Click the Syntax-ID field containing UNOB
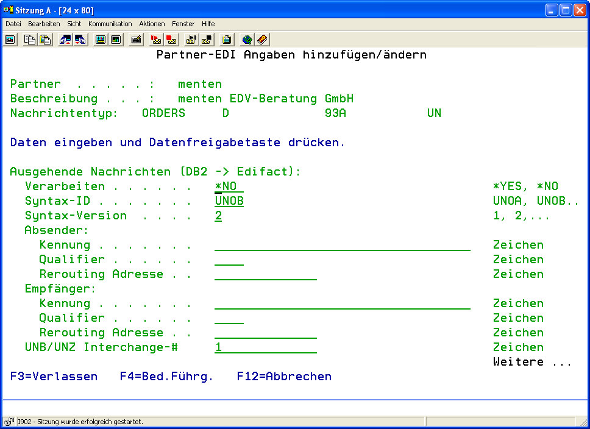The height and width of the screenshot is (429, 590). 229,201
